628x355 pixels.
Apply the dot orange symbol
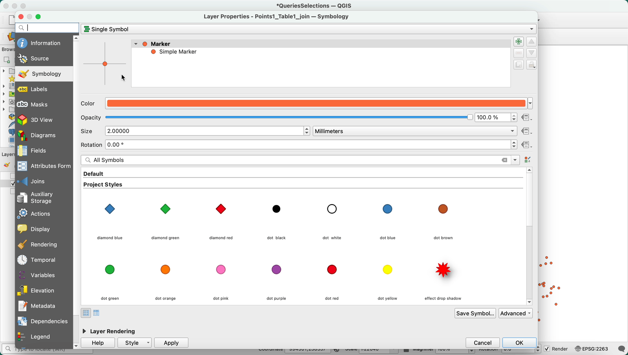165,270
